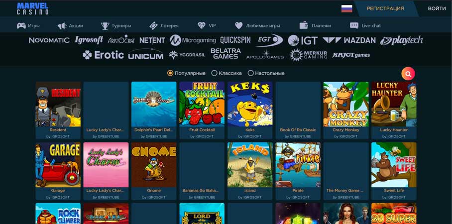Image resolution: width=452 pixels, height=224 pixels.
Task: Launch the Fruit Cocktail game tile
Action: pyautogui.click(x=202, y=104)
